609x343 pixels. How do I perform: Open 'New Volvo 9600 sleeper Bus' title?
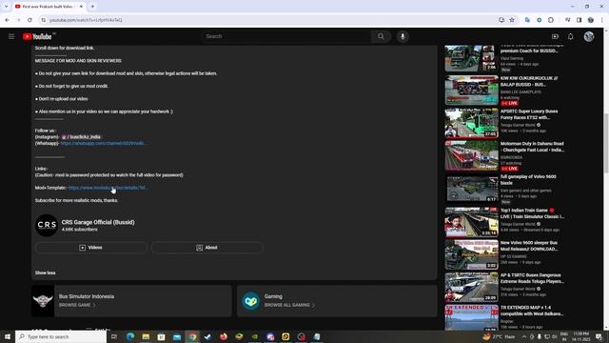pos(529,246)
